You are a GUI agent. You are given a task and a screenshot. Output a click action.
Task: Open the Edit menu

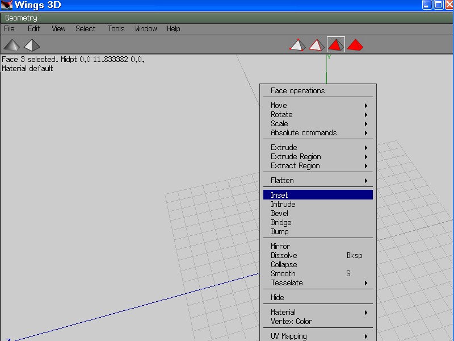(34, 29)
